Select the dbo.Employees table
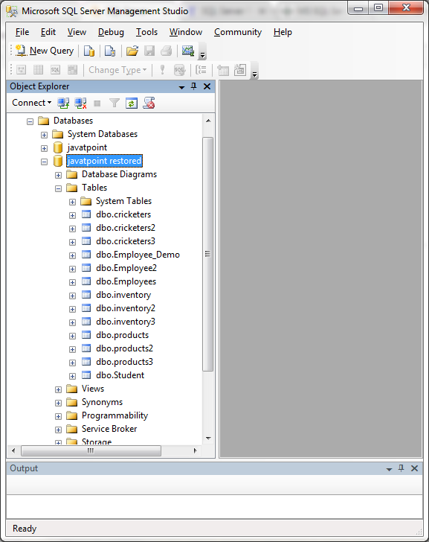429x542 pixels. pos(126,281)
